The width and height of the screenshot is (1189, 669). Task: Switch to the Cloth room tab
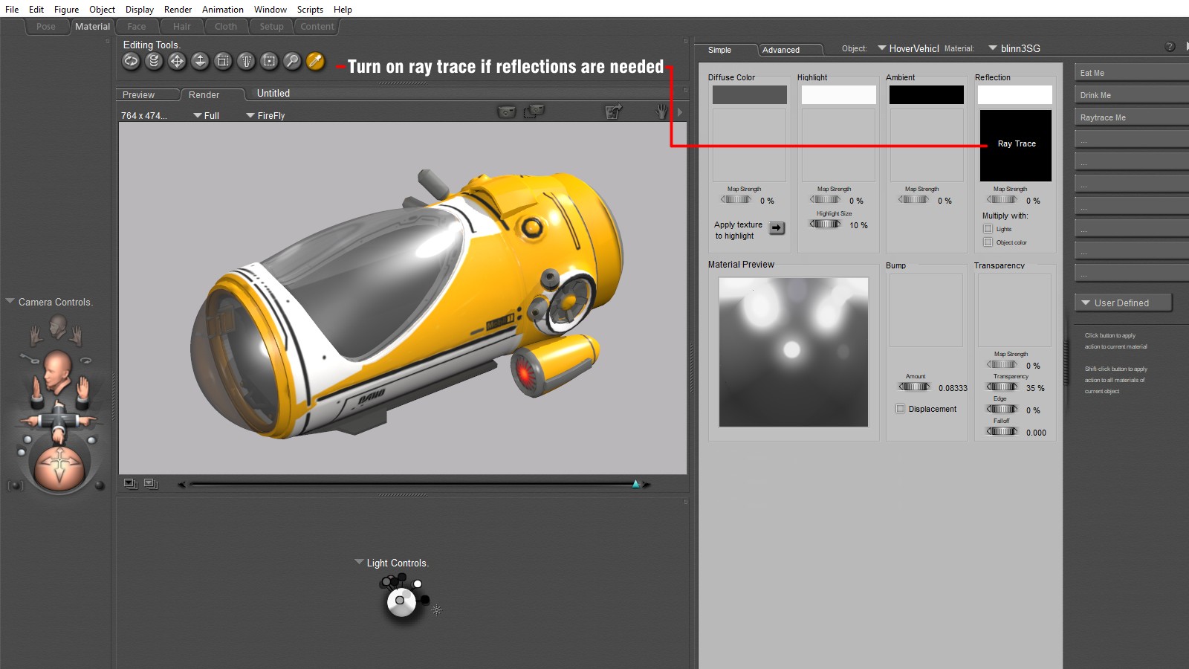(226, 27)
